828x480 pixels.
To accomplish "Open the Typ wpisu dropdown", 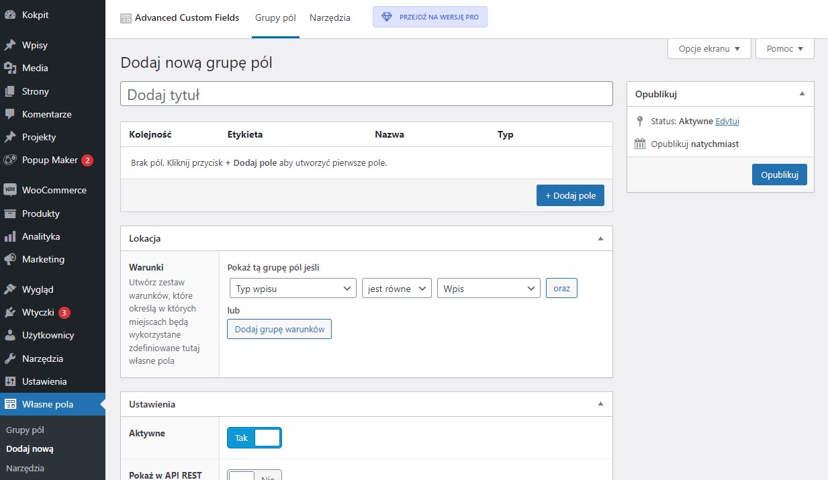I will 293,289.
